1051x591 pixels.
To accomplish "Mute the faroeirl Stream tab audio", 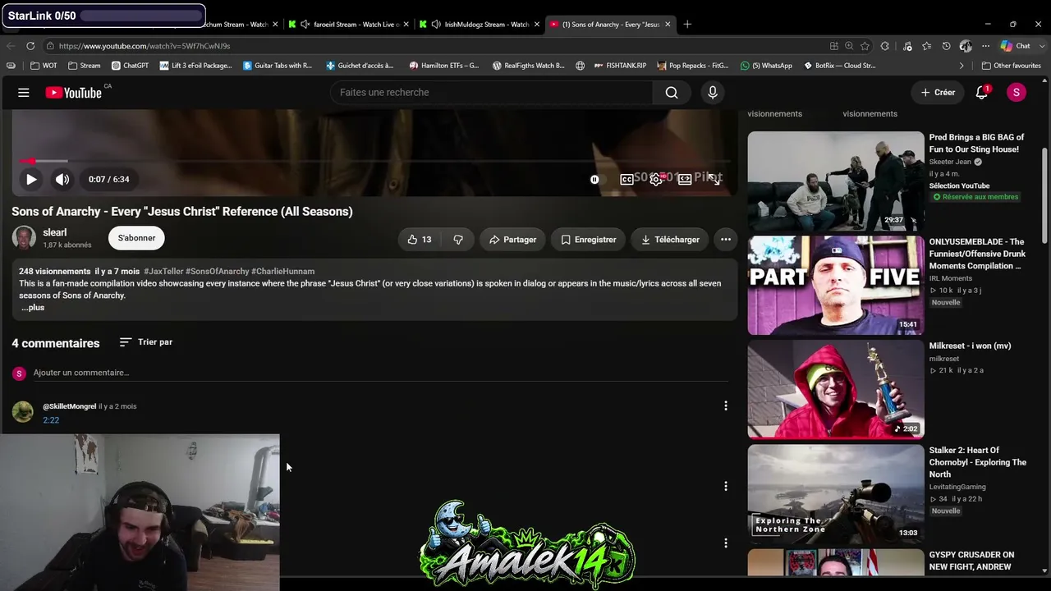I will pyautogui.click(x=305, y=25).
